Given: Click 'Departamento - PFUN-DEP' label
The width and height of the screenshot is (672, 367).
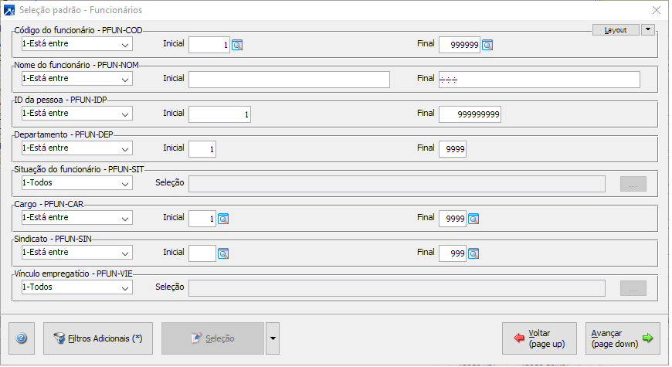Looking at the screenshot, I should (63, 134).
